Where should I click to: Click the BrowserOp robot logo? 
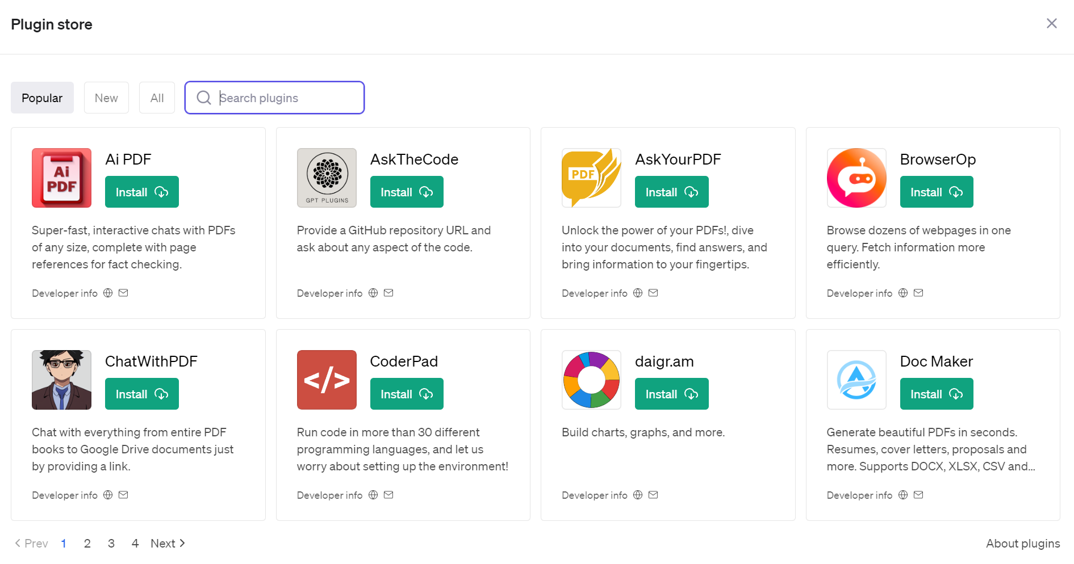pos(856,178)
